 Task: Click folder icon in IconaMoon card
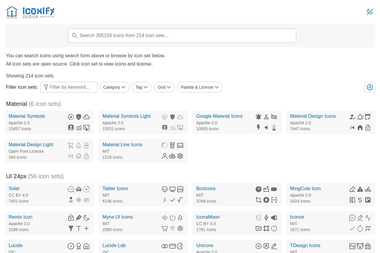259,228
